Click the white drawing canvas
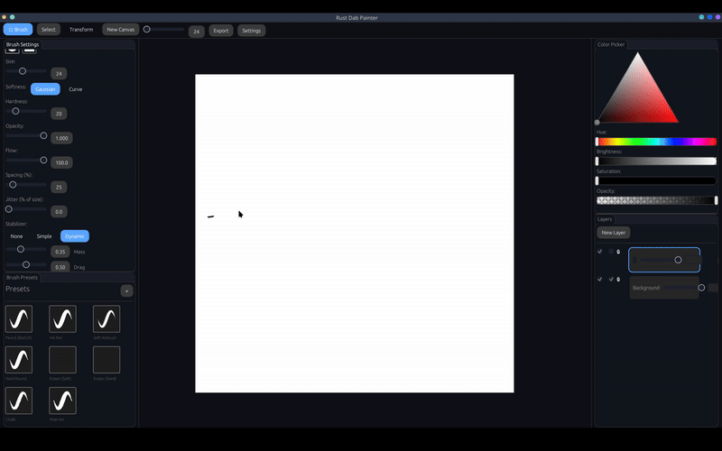This screenshot has height=451, width=722. [355, 234]
